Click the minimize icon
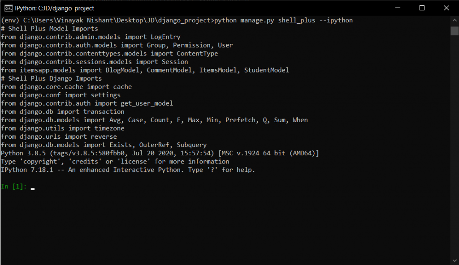Viewport: 459px width, 265px height. click(x=397, y=8)
